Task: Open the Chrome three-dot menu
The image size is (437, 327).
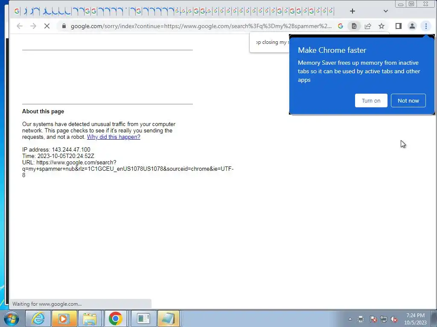Action: coord(426,26)
